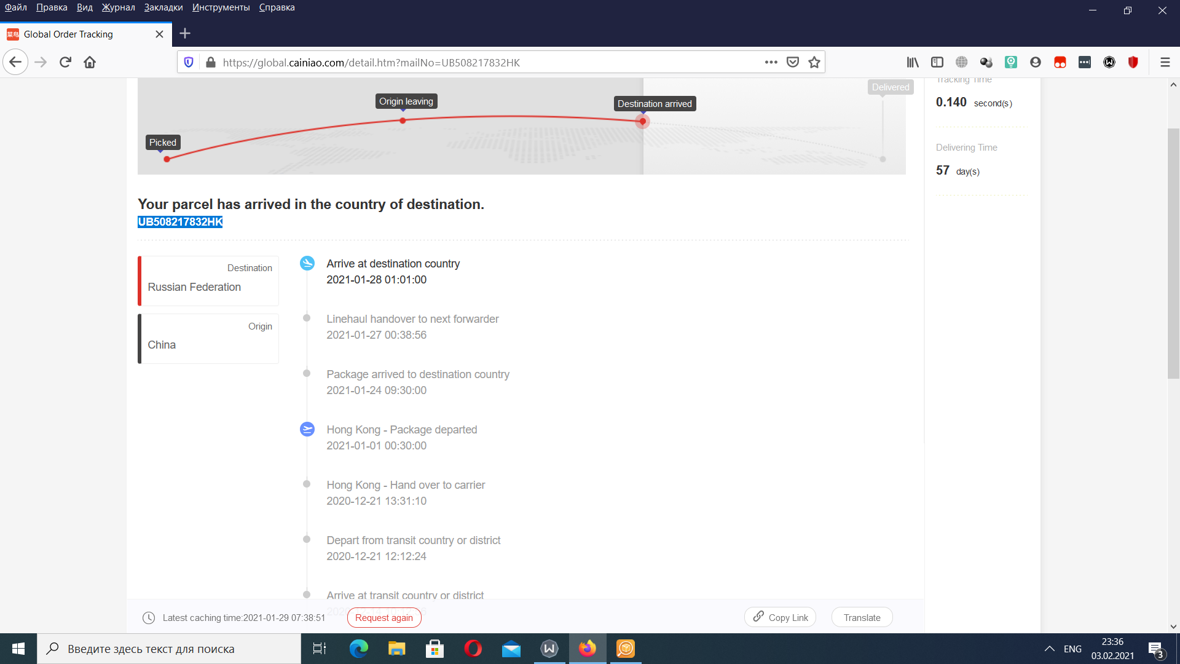Show hidden system tray icons
Image resolution: width=1180 pixels, height=664 pixels.
[x=1050, y=649]
